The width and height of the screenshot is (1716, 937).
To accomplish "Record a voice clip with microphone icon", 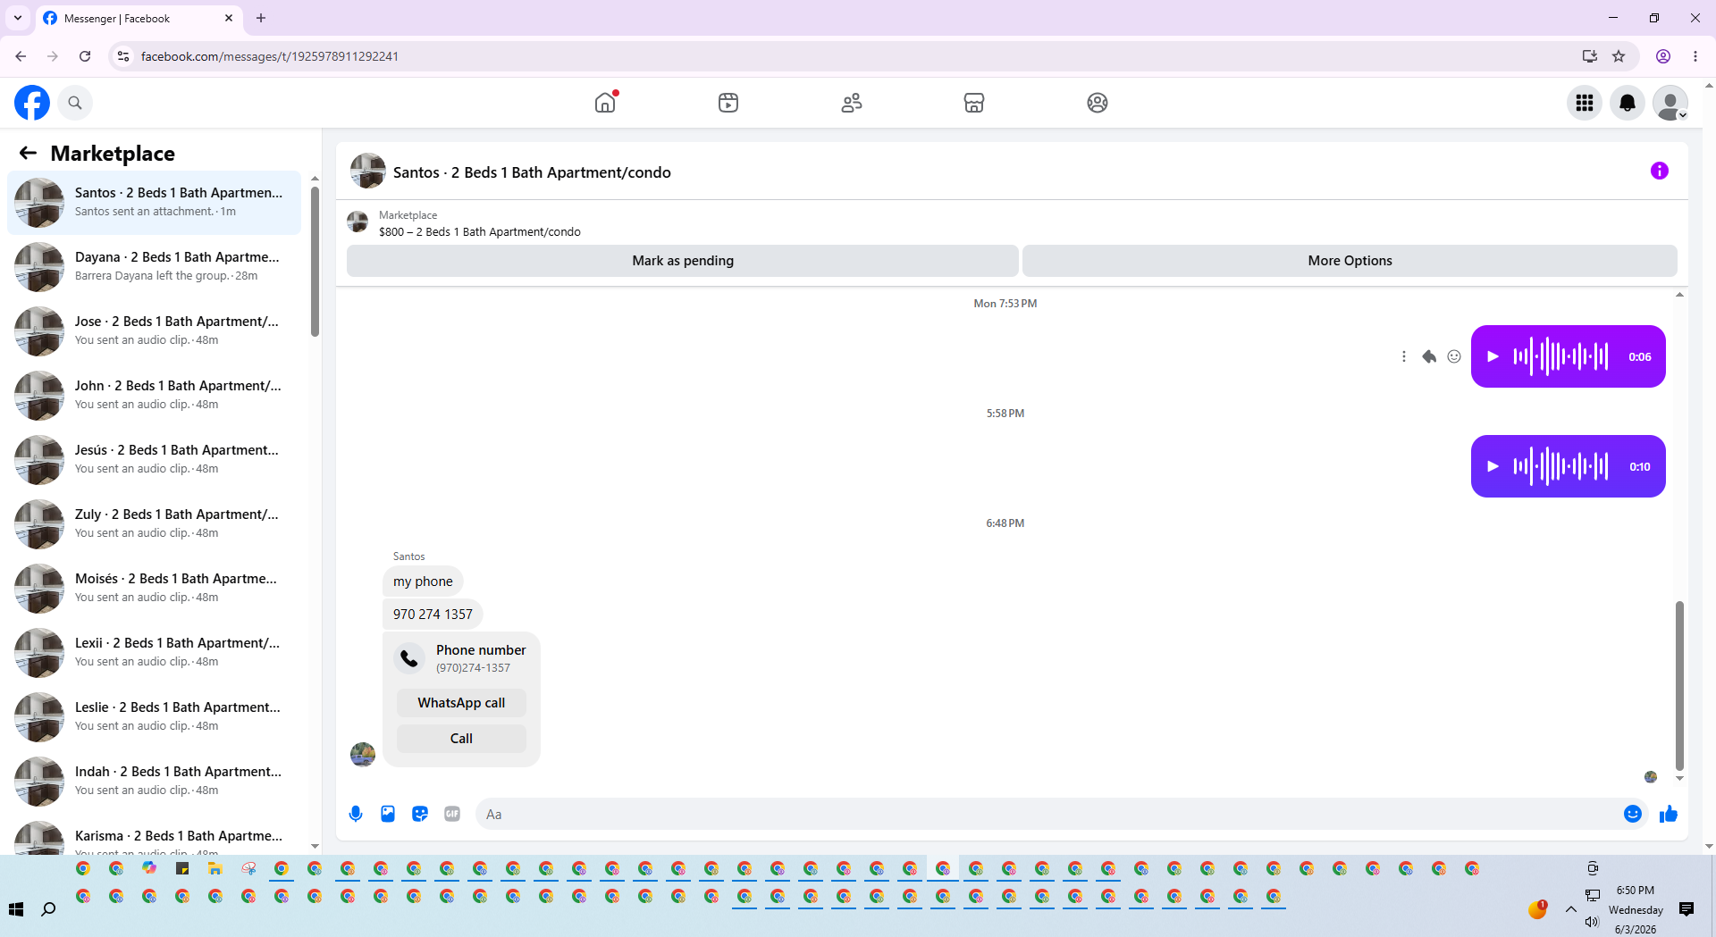I will point(356,814).
